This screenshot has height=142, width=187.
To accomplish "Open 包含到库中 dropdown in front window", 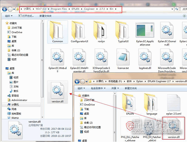I will tap(98, 88).
